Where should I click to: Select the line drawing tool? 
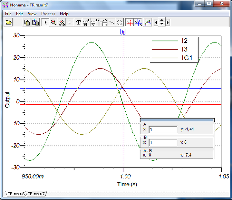tap(111, 22)
